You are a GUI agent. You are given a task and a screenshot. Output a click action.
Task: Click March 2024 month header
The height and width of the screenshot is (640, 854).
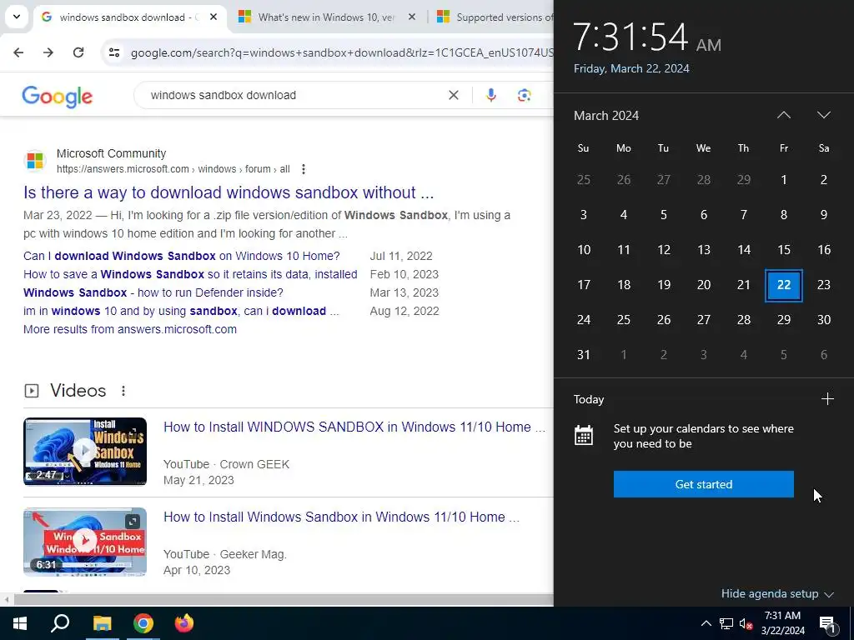point(606,115)
